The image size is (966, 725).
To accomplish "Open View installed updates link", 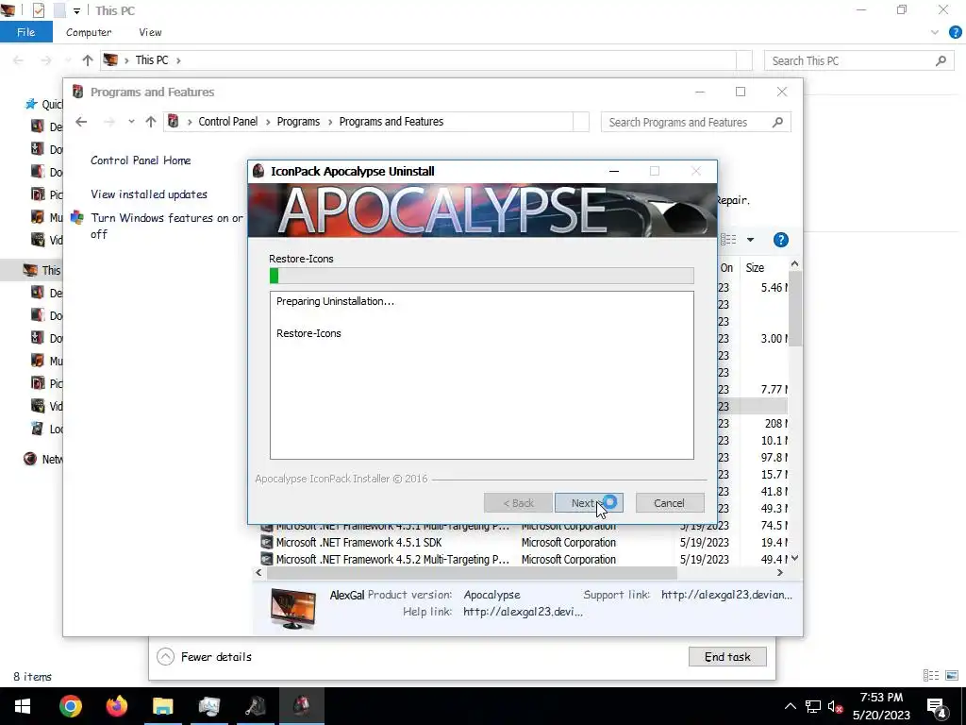I will 148,194.
